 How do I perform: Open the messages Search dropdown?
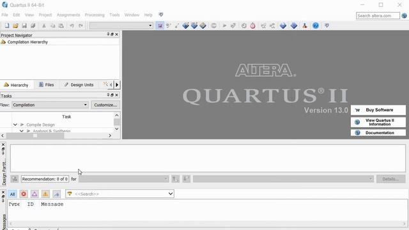171,194
